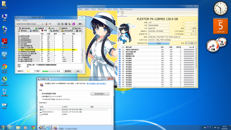Viewport: 231px width, 130px height.
Task: Open the first menu in HD Tune menu bar
Action: pyautogui.click(x=18, y=21)
